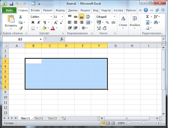The width and height of the screenshot is (169, 128).
Task: Switch to the Данные ribbon tab
Action: 73,10
